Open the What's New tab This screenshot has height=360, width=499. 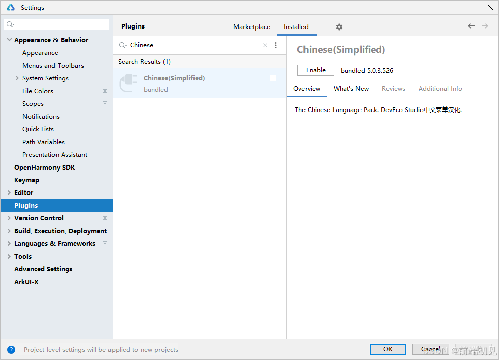351,89
